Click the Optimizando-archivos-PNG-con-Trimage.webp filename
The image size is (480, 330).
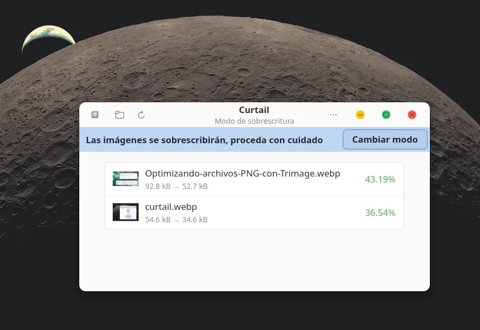(x=243, y=173)
